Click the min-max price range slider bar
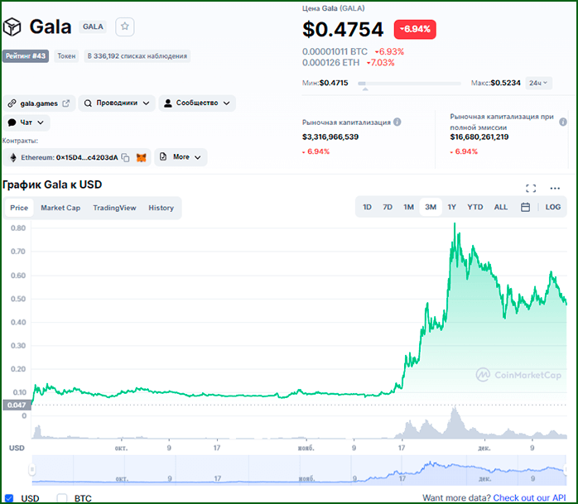The height and width of the screenshot is (504, 578). [x=410, y=84]
